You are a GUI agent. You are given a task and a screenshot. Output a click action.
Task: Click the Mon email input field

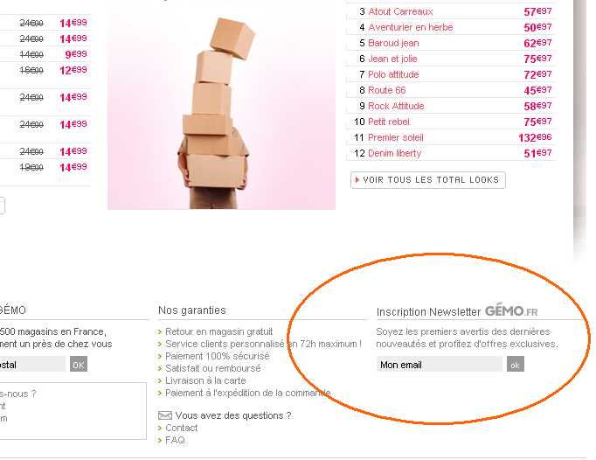coord(439,365)
